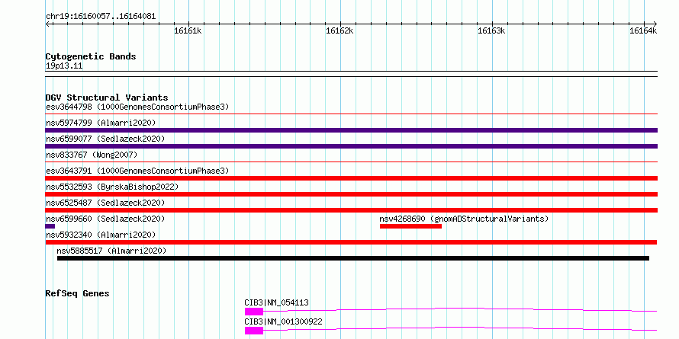The image size is (679, 339).
Task: Select the nsv5974799 (Almarri2020) label
Action: 101,123
